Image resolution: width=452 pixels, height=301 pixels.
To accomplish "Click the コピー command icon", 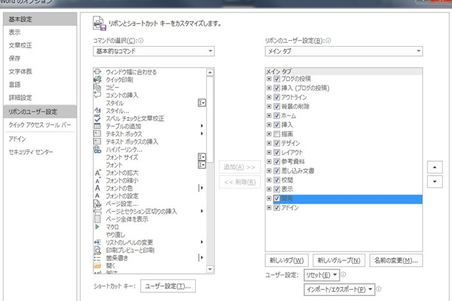I will pos(97,87).
